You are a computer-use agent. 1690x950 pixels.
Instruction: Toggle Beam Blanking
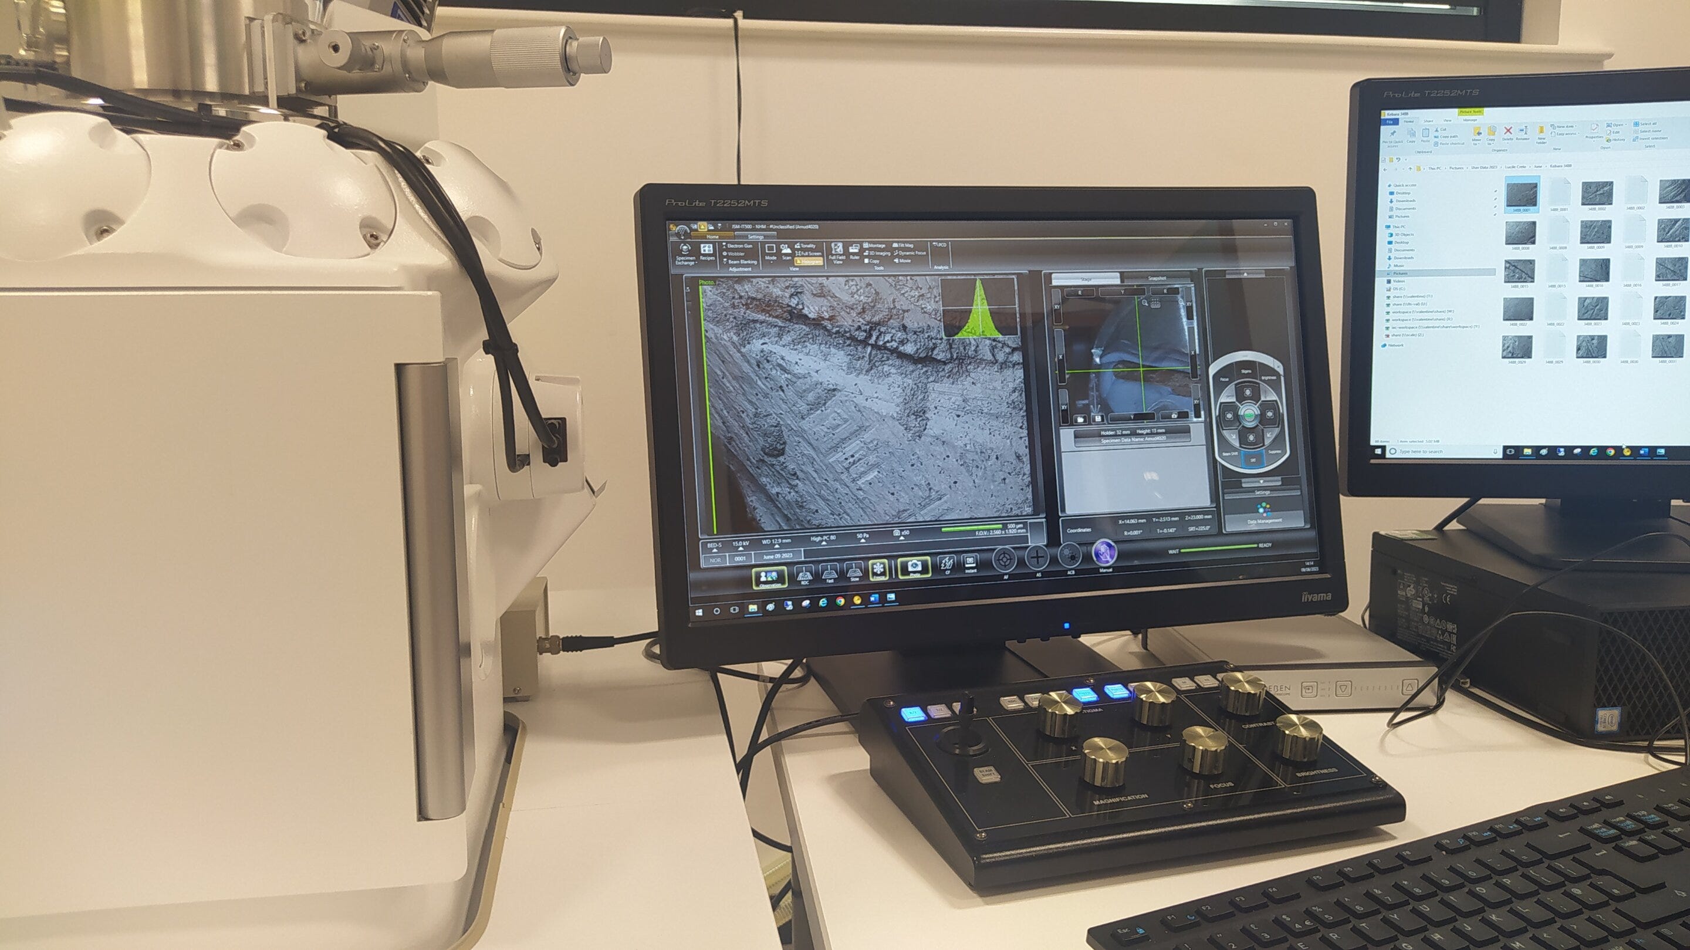(x=740, y=262)
